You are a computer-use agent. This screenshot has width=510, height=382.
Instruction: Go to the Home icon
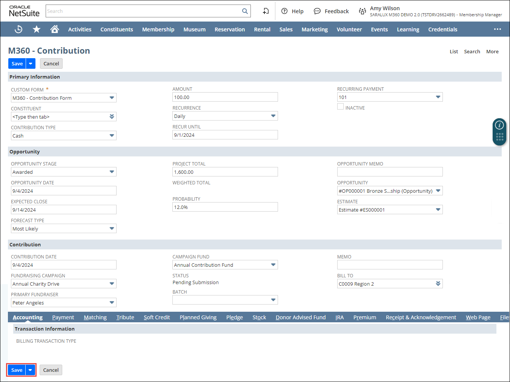click(x=55, y=29)
